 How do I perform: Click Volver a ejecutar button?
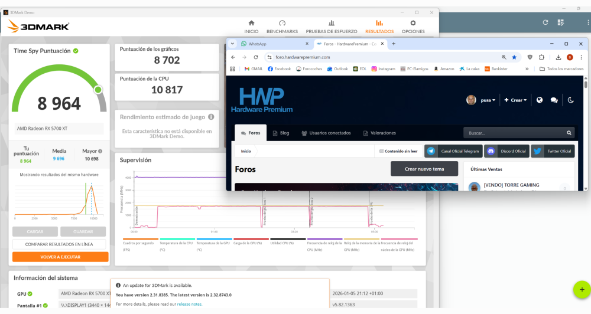60,257
